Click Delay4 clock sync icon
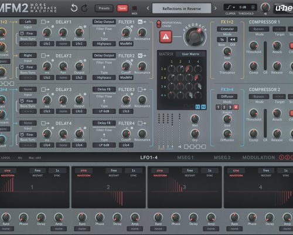Image resolution: width=293 pixels, height=235 pixels. (22, 135)
